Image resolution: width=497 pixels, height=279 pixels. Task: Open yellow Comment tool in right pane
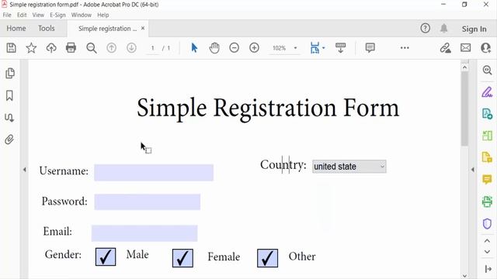point(487,179)
